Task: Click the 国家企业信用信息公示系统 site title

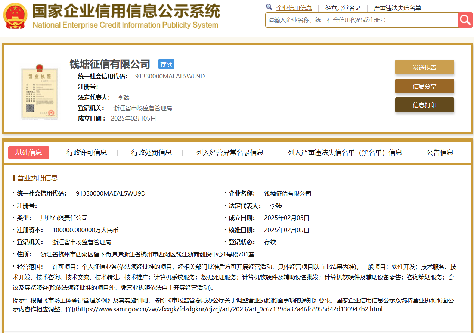Action: click(126, 12)
